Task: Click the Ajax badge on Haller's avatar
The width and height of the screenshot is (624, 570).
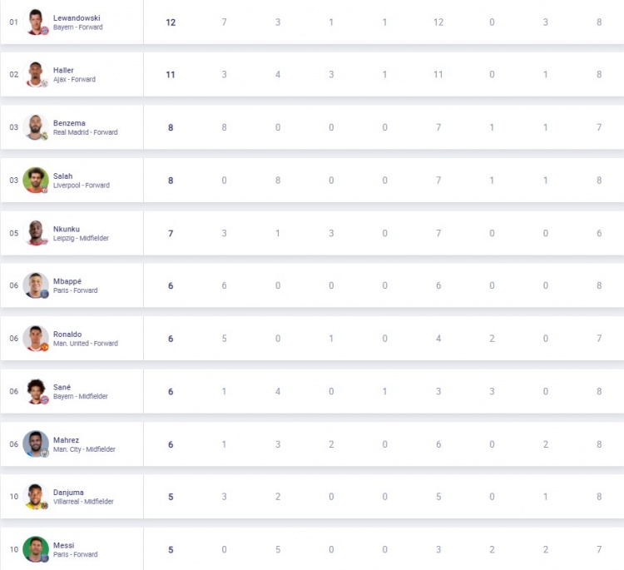Action: point(45,83)
